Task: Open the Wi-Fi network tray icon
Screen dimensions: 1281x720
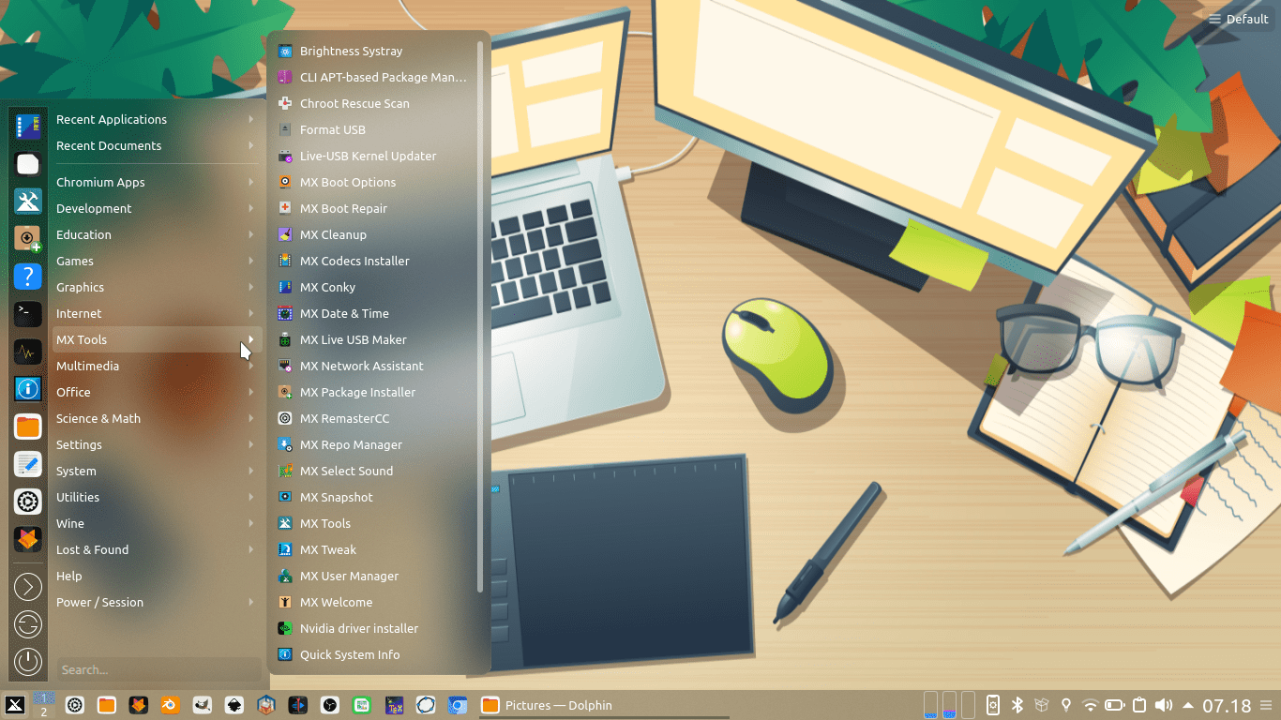Action: coord(1090,705)
